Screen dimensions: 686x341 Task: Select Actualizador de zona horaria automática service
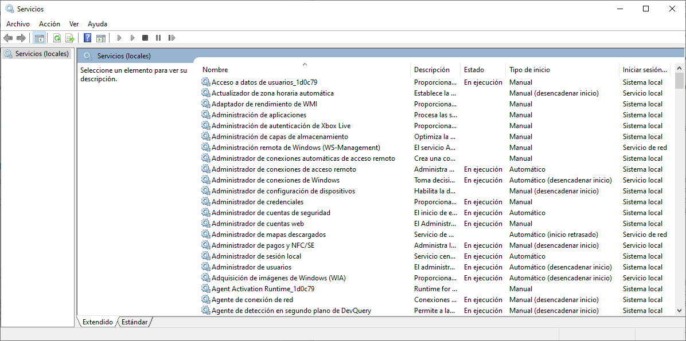[272, 93]
